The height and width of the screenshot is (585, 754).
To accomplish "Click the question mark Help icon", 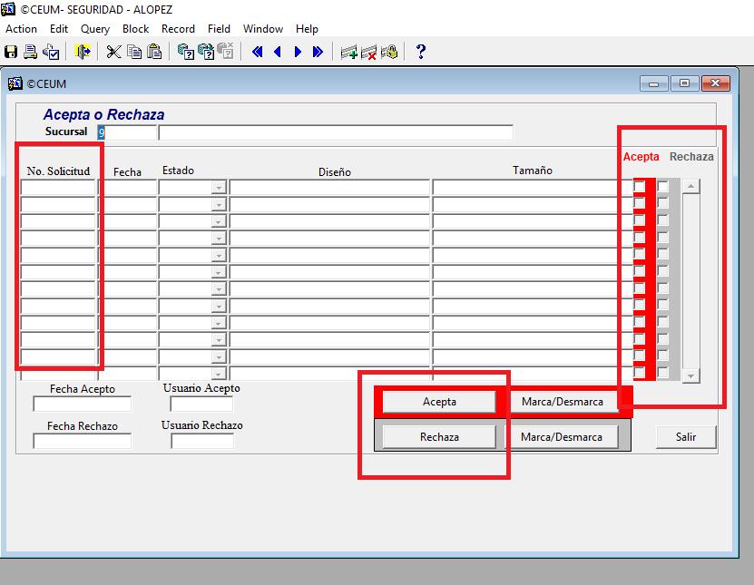I will [421, 52].
